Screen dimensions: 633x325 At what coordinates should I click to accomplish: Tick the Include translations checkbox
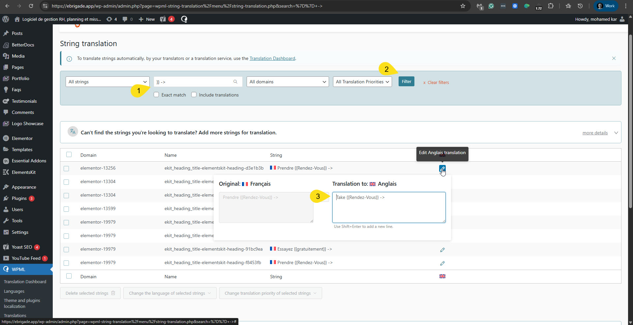coord(194,95)
